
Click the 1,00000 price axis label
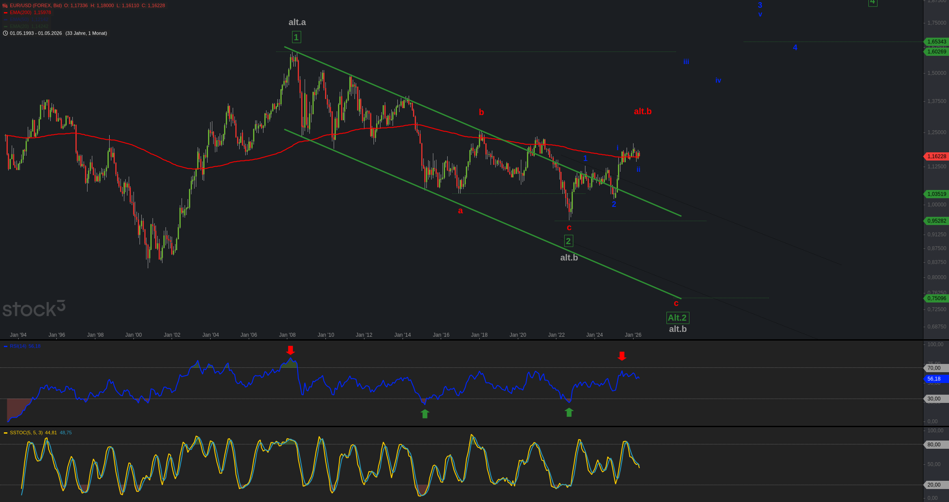(937, 205)
